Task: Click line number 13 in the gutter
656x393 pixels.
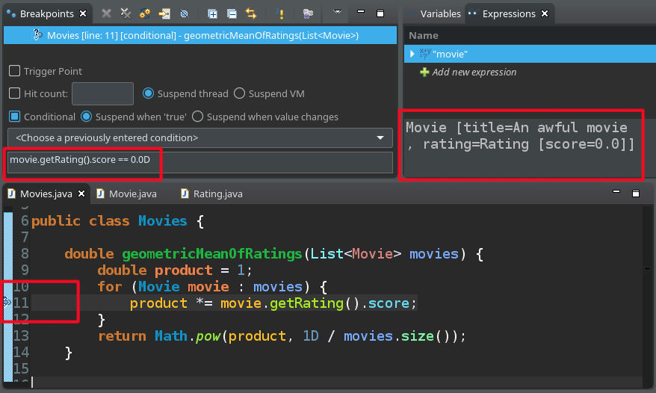Action: tap(21, 335)
